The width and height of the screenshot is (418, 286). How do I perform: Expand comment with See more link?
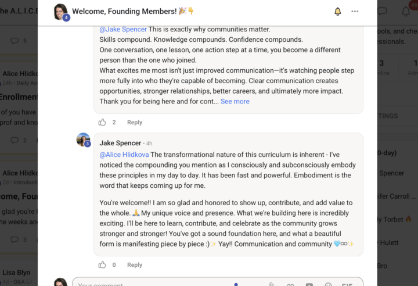point(235,102)
